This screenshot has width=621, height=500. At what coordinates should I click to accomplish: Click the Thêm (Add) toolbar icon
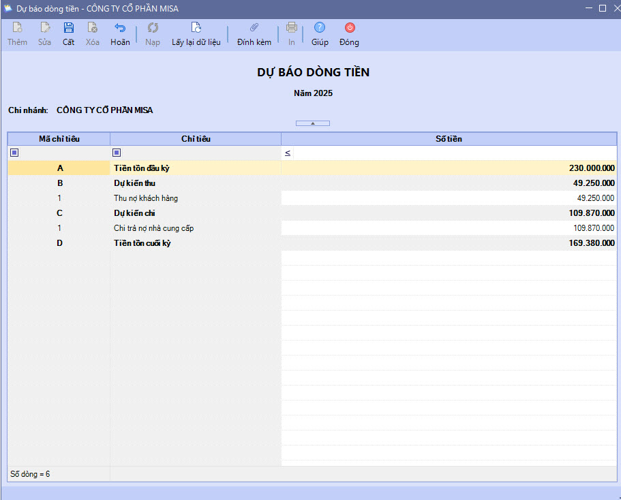[x=18, y=28]
